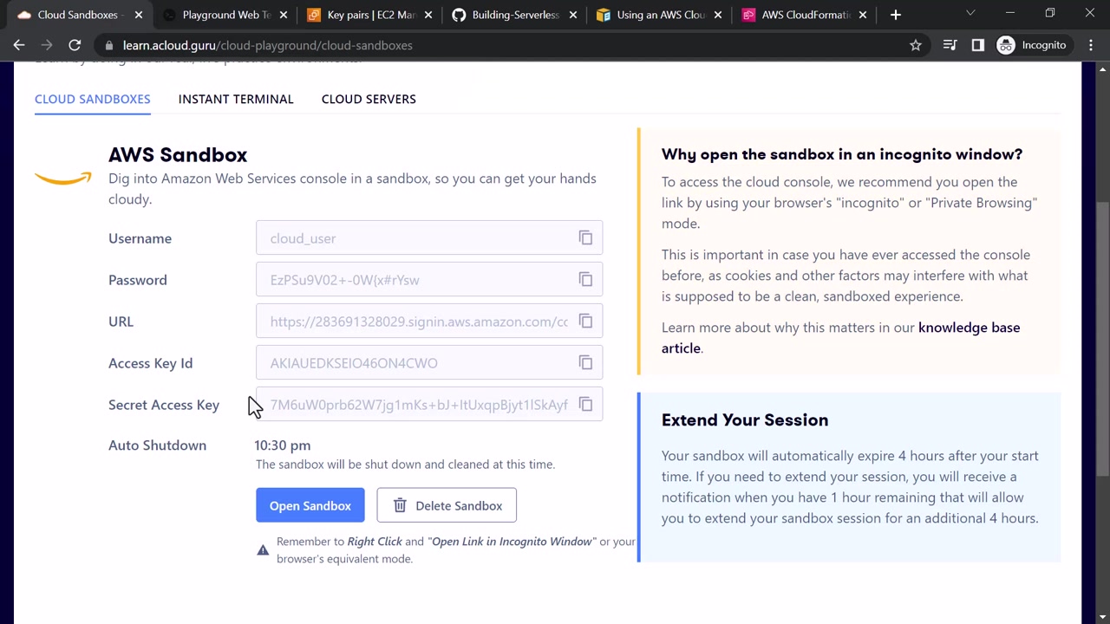Close the Building-Serverless GitHub tab
Image resolution: width=1110 pixels, height=624 pixels.
(x=572, y=15)
